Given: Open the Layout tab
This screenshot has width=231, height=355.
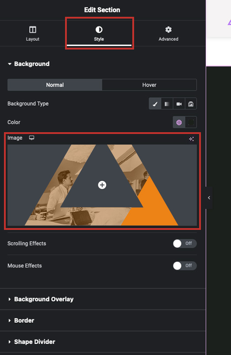Looking at the screenshot, I should coord(32,34).
